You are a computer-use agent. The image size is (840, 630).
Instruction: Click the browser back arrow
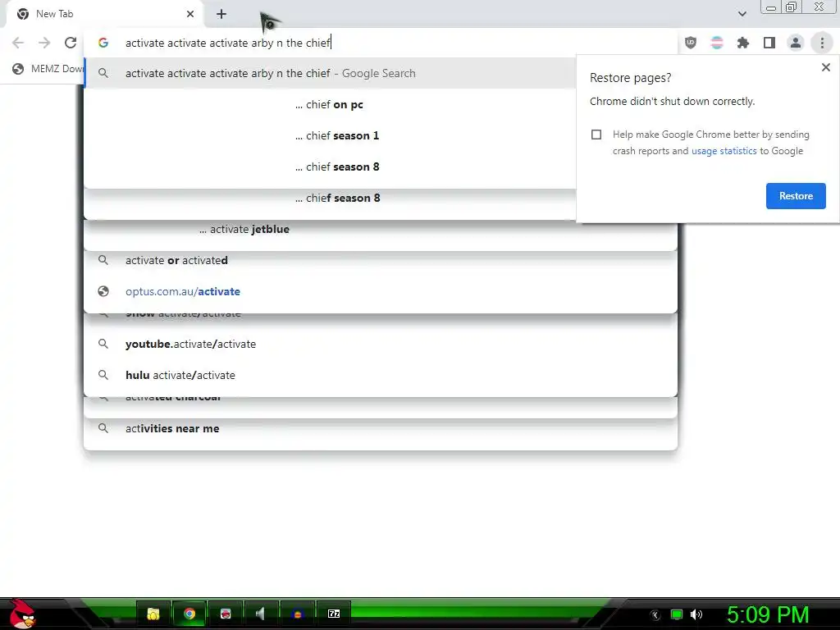click(18, 43)
